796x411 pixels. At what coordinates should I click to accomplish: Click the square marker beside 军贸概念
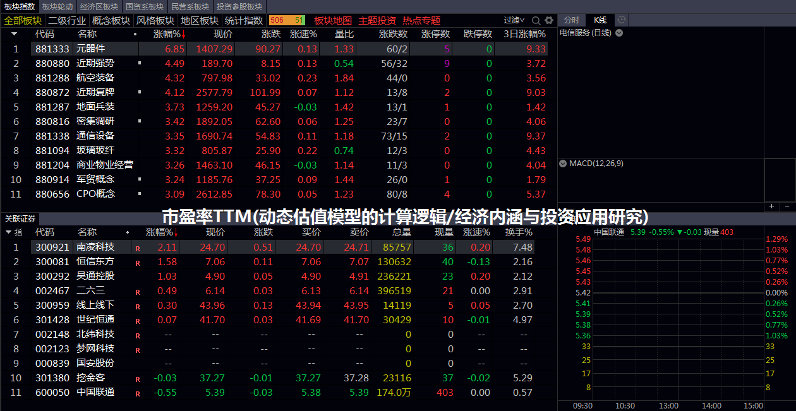(139, 179)
